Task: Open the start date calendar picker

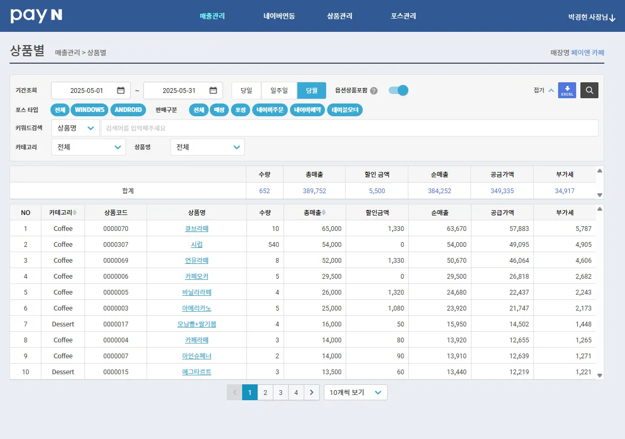Action: (x=121, y=90)
